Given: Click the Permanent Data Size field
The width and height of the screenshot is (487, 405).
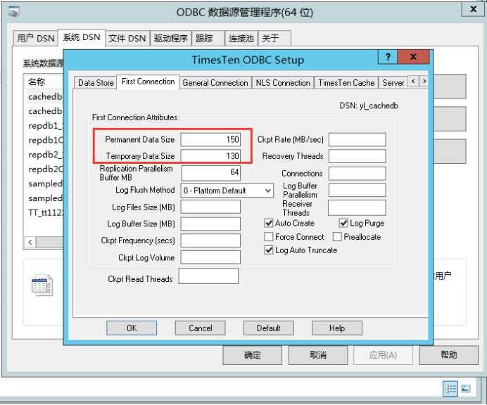Looking at the screenshot, I should click(x=210, y=139).
